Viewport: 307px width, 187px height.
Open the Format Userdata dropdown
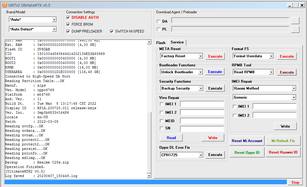point(271,56)
